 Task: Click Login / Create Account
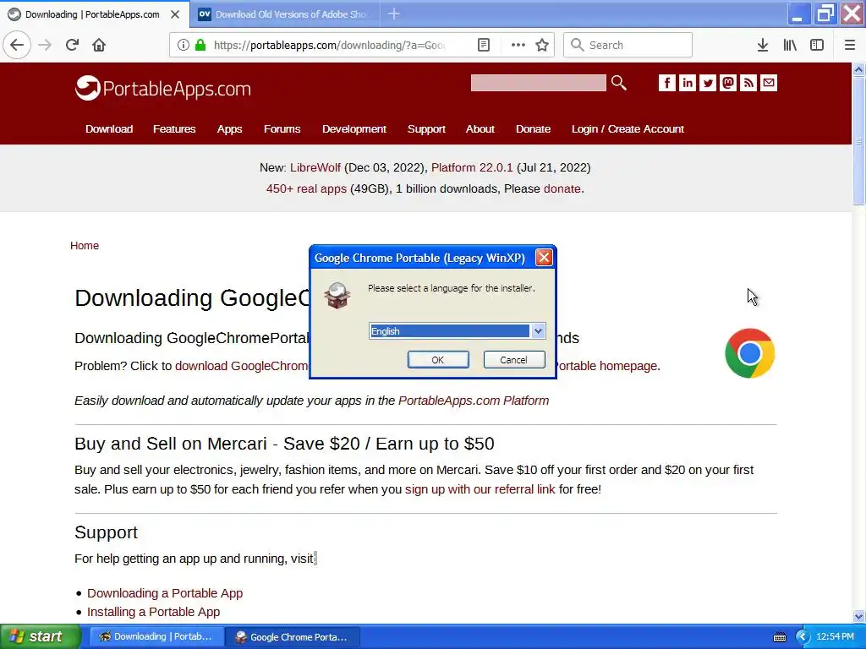(628, 129)
